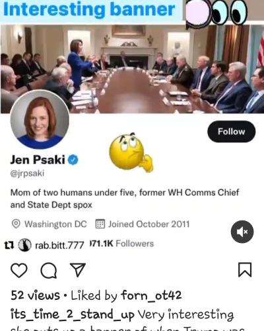
Task: Open rab.bitt.777 rabbit avatar
Action: (24, 245)
